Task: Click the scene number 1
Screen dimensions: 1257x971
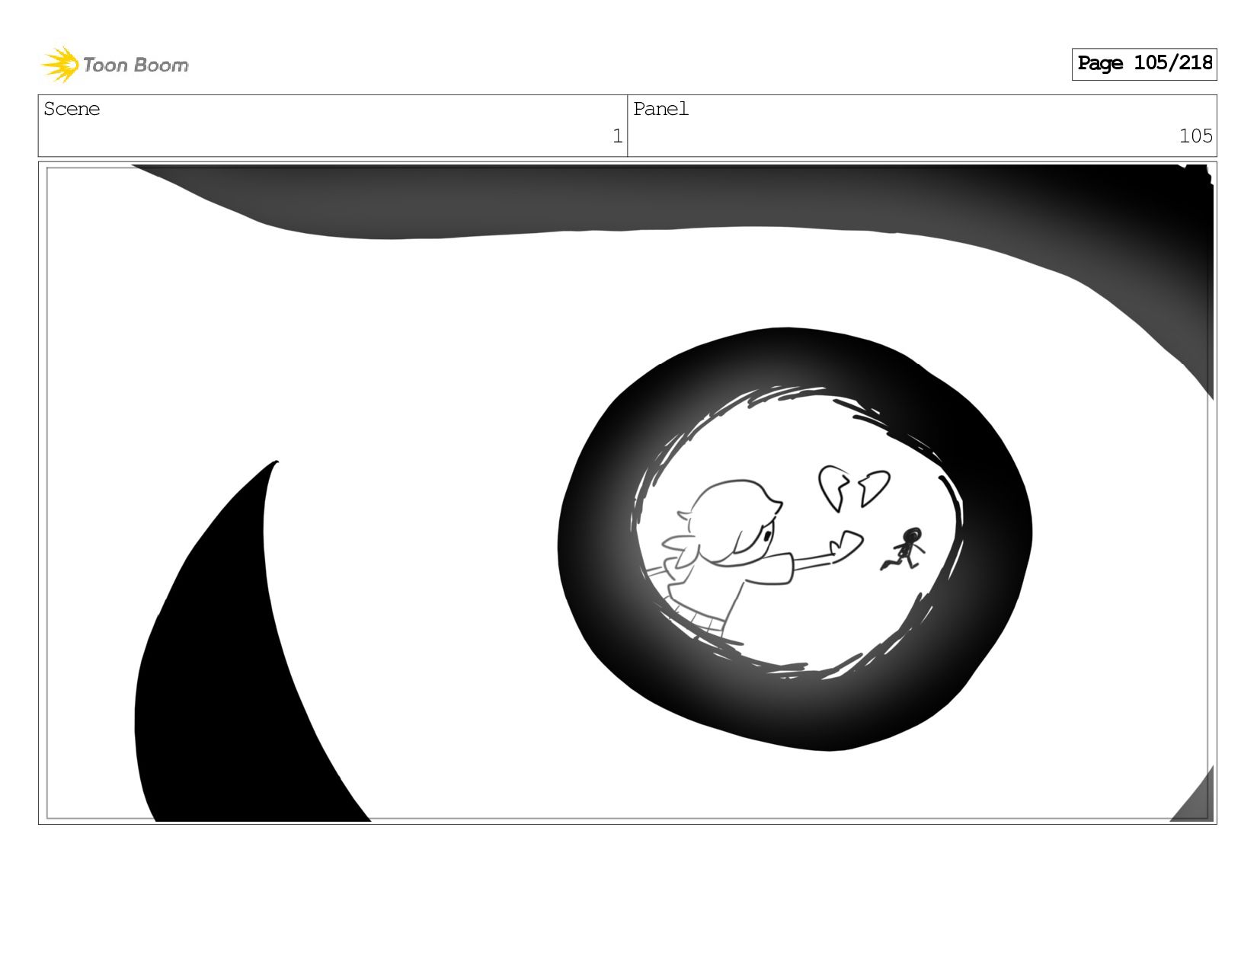Action: pyautogui.click(x=617, y=136)
